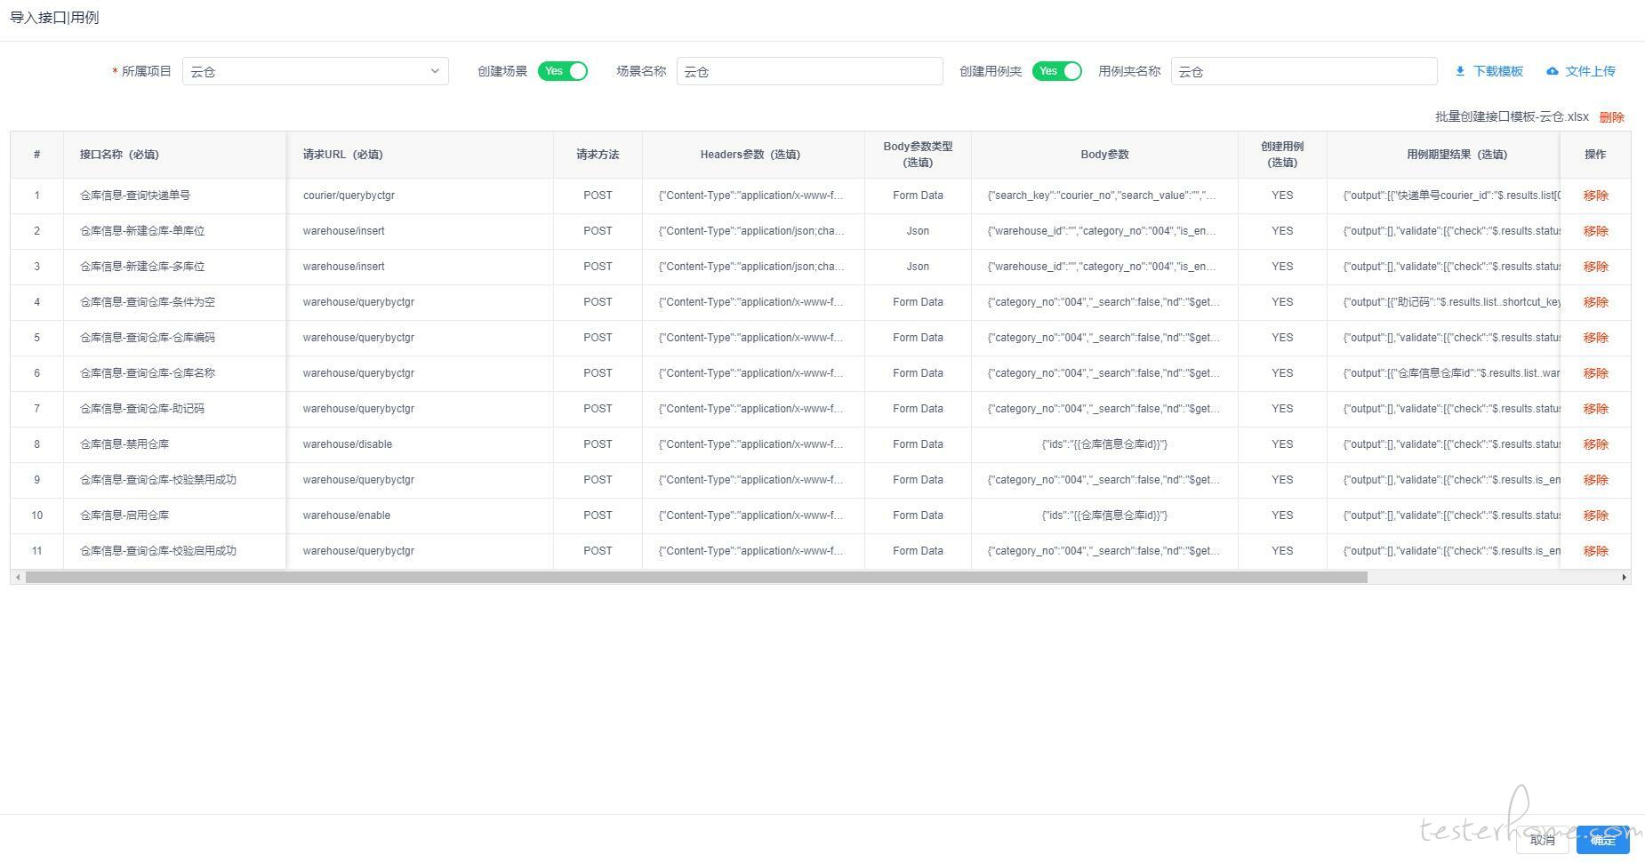Click Json body type in row 2
1645x863 pixels.
click(918, 231)
